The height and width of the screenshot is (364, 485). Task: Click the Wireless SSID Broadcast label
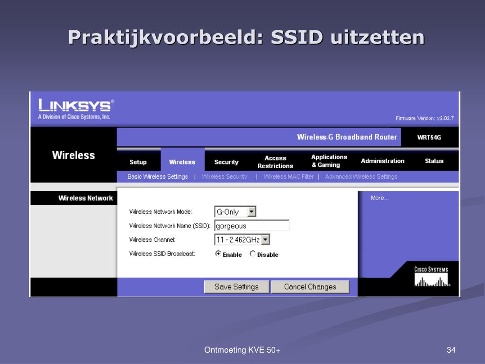162,254
